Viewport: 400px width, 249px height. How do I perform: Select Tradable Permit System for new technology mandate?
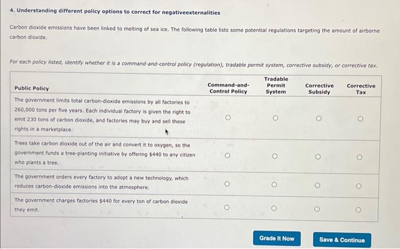click(275, 184)
